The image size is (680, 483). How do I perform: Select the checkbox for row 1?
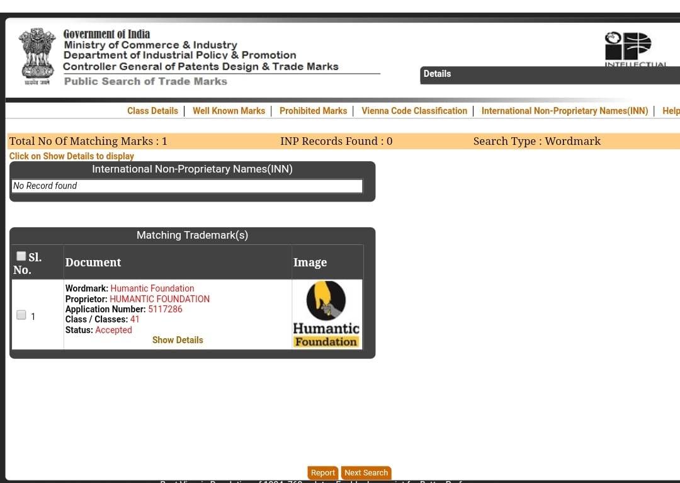21,315
